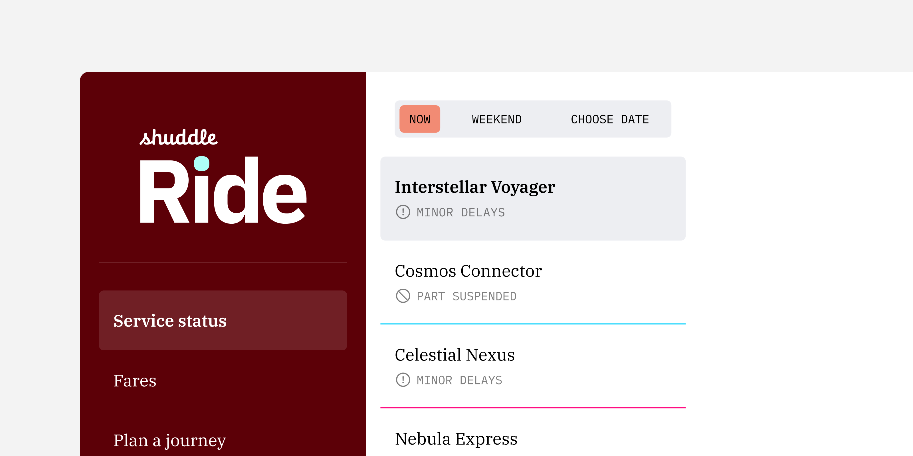Click the part suspended icon under Cosmos Connector

(x=403, y=296)
